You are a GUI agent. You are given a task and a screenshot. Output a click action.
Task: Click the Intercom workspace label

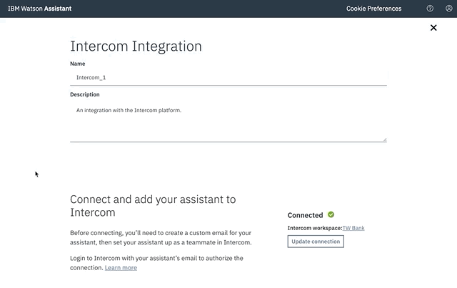(x=315, y=228)
